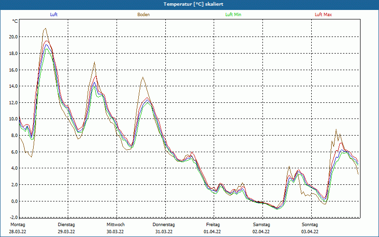Click the 0,0 y-axis value
Screen dimensions: 379x237
pos(14,201)
